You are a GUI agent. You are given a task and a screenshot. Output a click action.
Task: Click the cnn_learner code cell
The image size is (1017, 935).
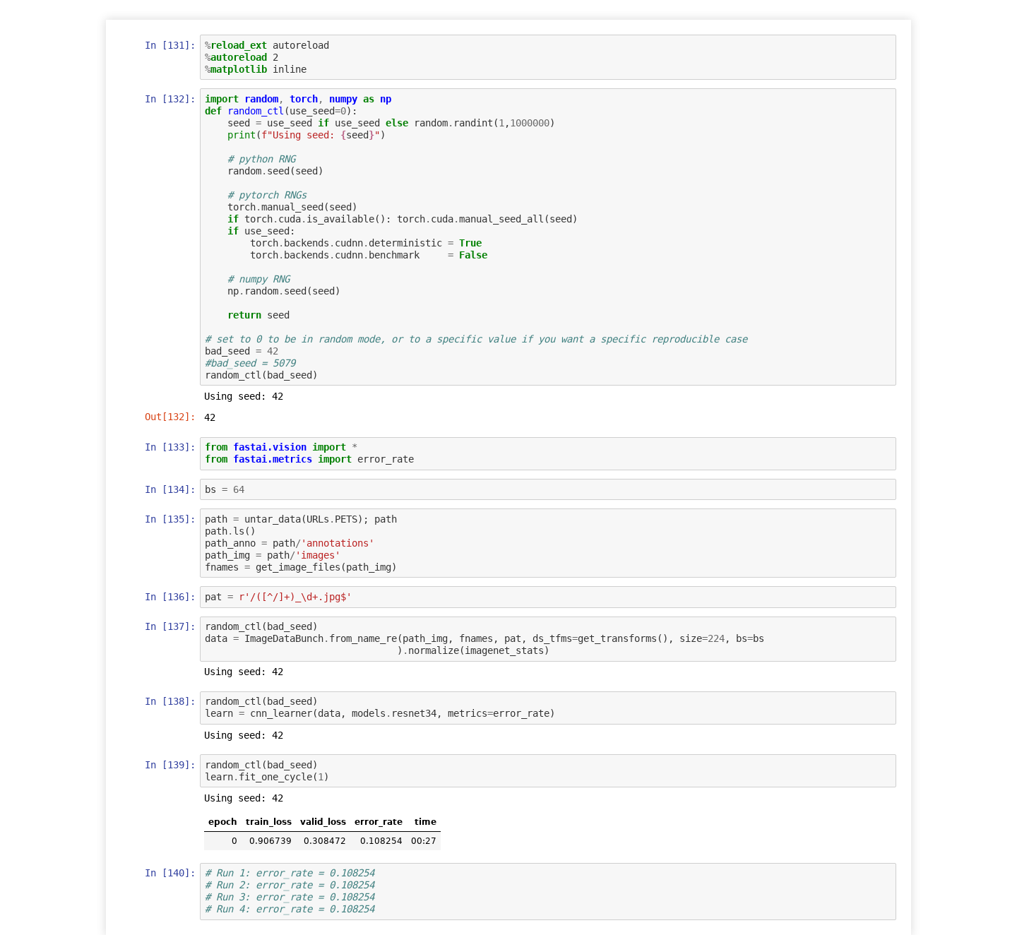pos(547,708)
